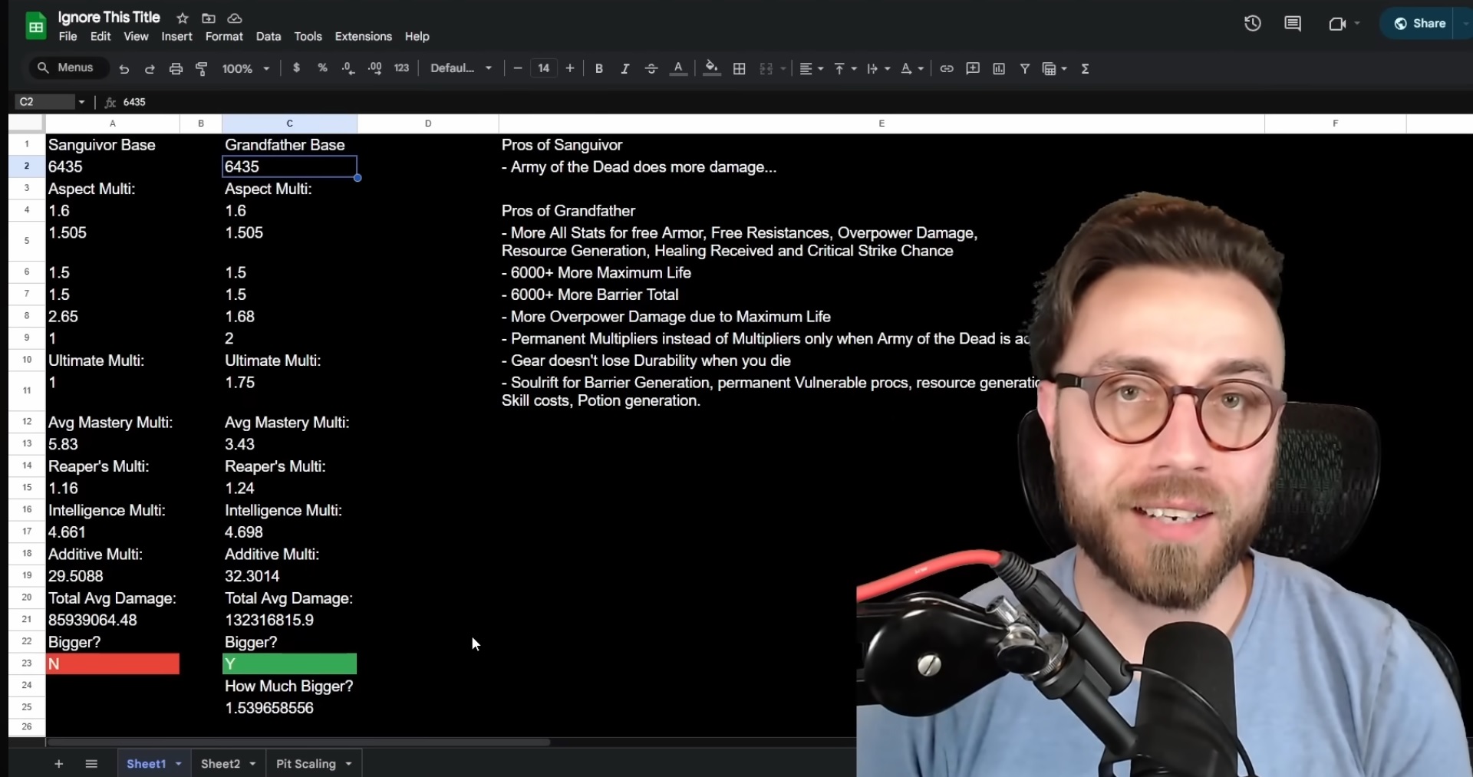Click the merge cells icon
Screen dimensions: 1473x777
tap(766, 68)
